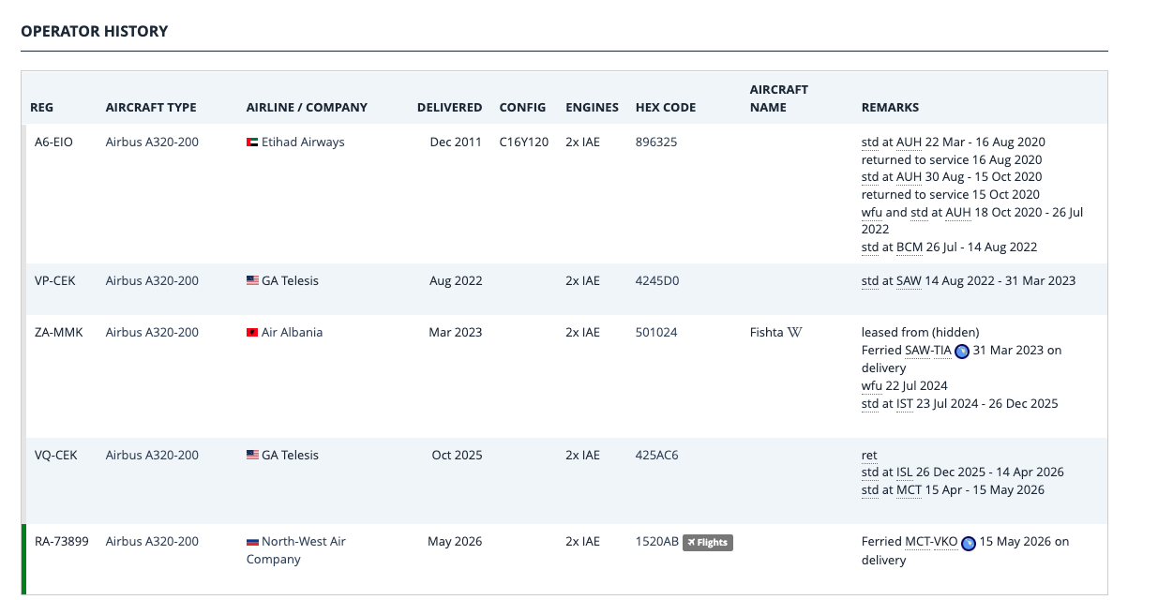Select the DELIVERED column header
The width and height of the screenshot is (1158, 600).
point(450,107)
